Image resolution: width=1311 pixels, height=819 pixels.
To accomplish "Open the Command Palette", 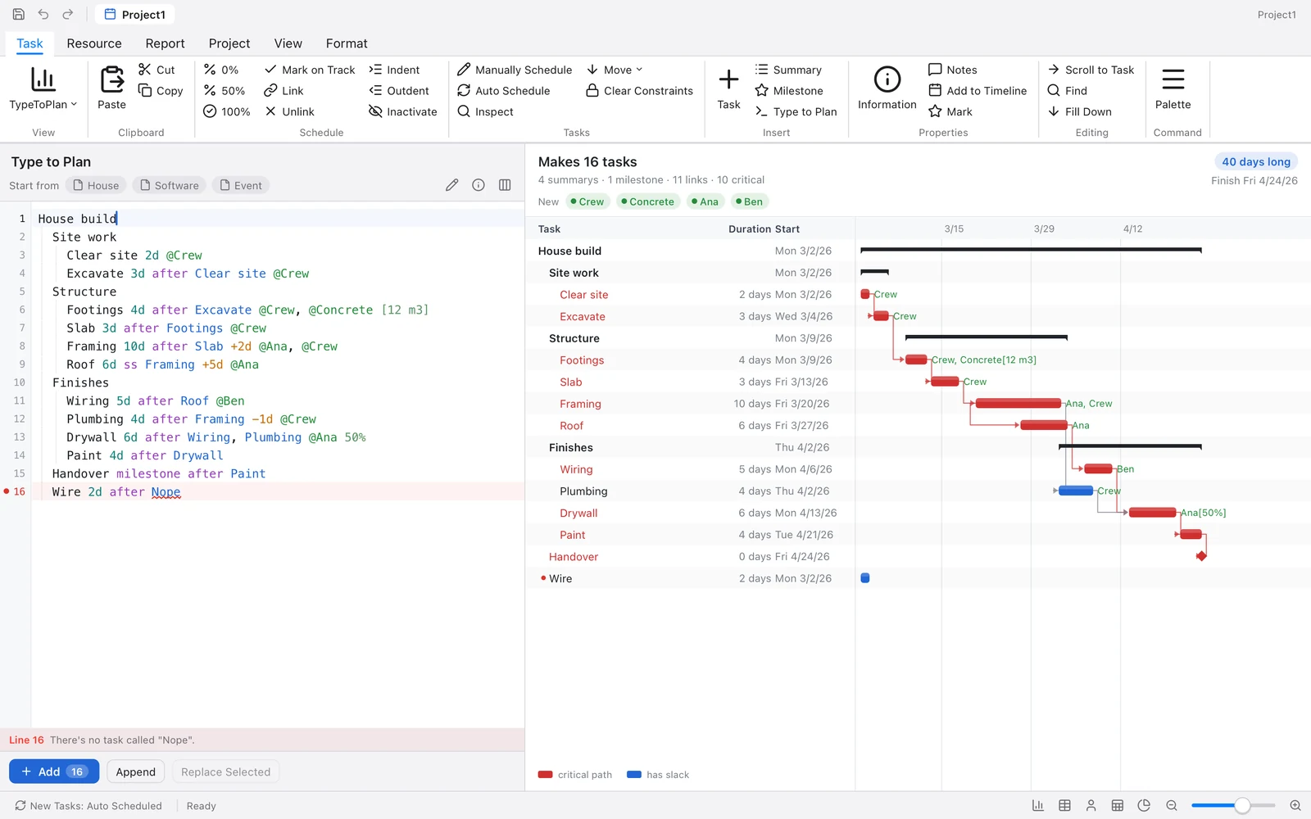I will (x=1173, y=88).
